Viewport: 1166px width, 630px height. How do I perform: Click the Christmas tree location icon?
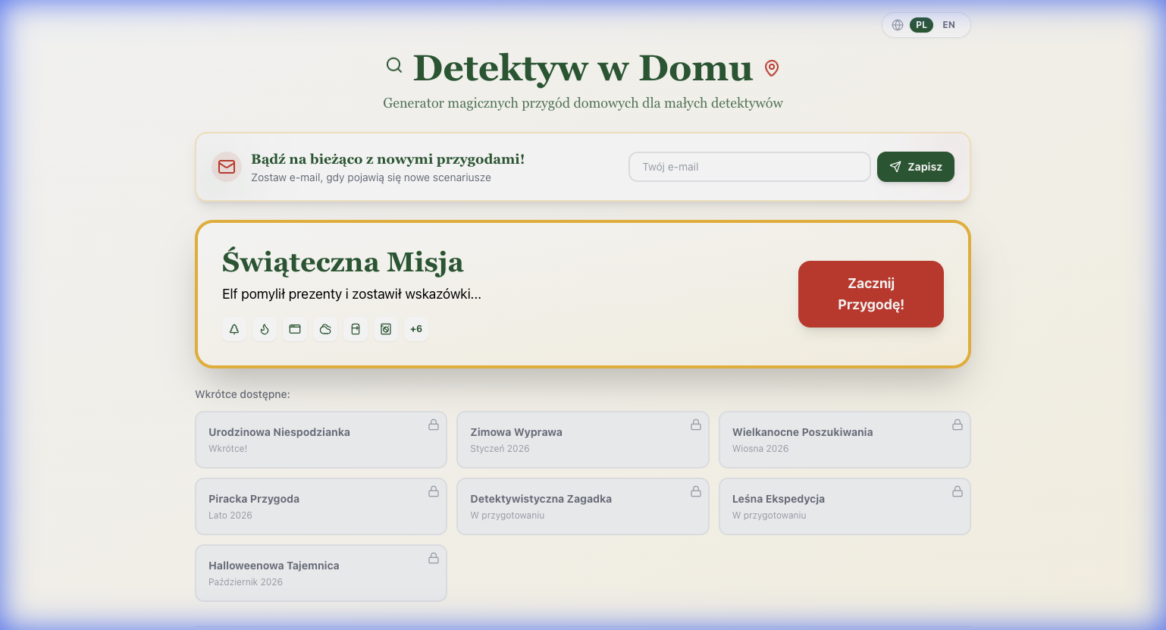[x=234, y=329]
